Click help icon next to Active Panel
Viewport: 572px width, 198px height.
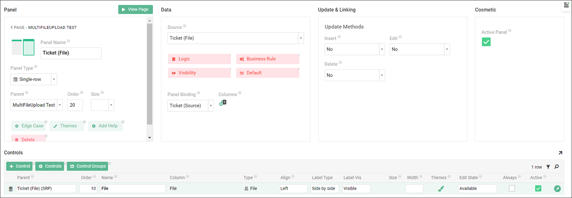pos(510,31)
